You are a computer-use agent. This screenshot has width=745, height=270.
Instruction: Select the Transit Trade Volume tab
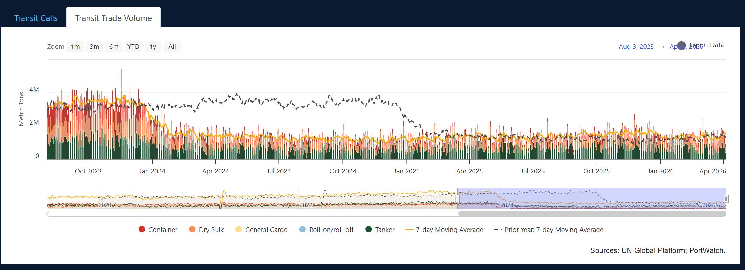114,18
